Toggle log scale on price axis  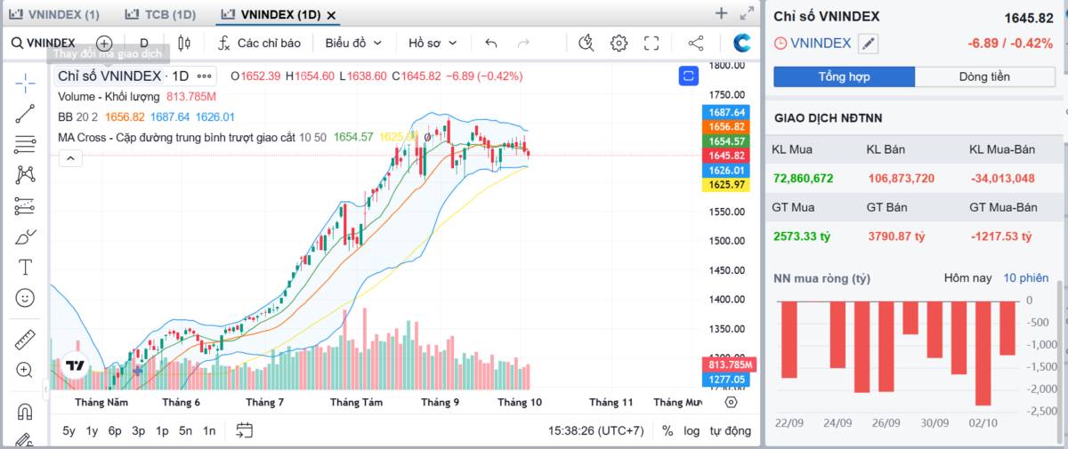click(x=692, y=430)
